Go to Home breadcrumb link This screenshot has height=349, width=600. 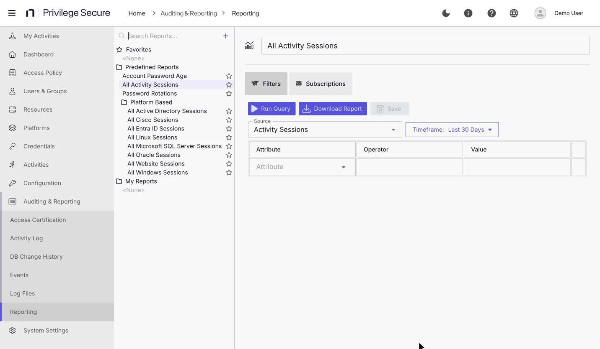(137, 13)
